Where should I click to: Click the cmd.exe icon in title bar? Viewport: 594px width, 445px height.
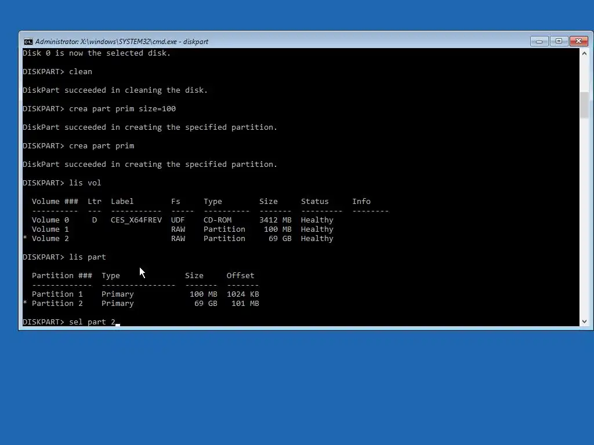(28, 42)
